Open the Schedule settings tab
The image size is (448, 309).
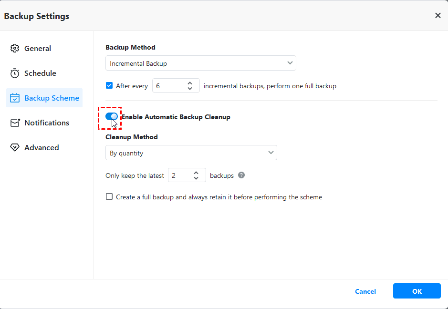click(x=40, y=73)
